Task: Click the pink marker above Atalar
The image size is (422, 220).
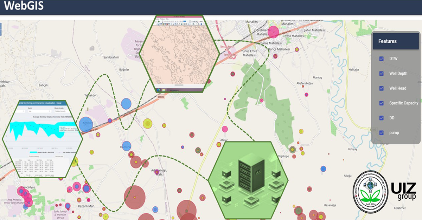Action: 225,129
